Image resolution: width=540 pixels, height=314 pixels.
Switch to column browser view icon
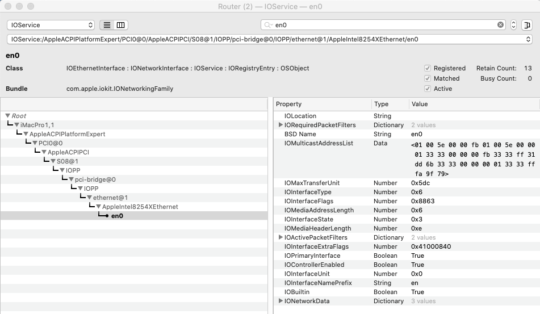pos(120,25)
